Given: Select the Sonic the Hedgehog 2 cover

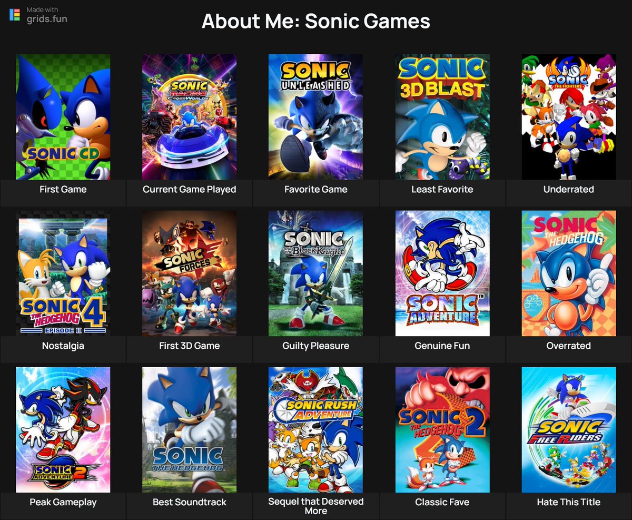Looking at the screenshot, I should [442, 430].
